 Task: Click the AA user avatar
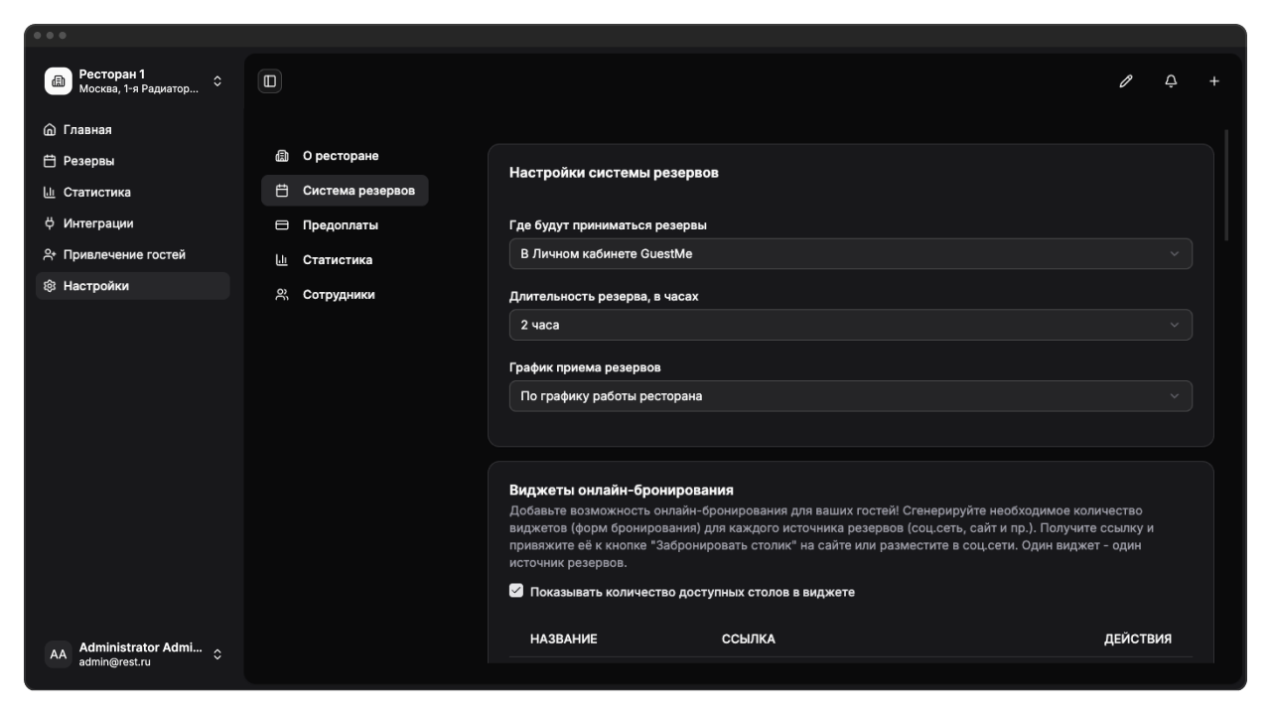[x=59, y=654]
